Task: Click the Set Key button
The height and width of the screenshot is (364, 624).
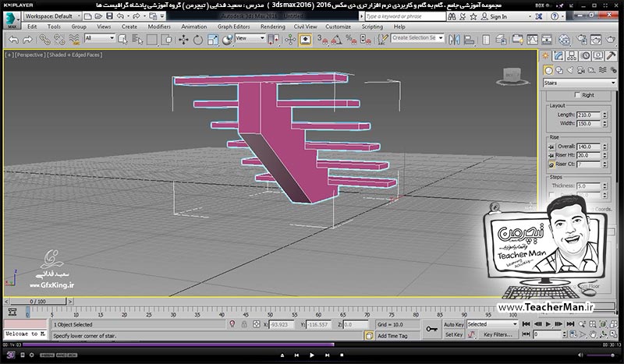Action: coord(454,334)
